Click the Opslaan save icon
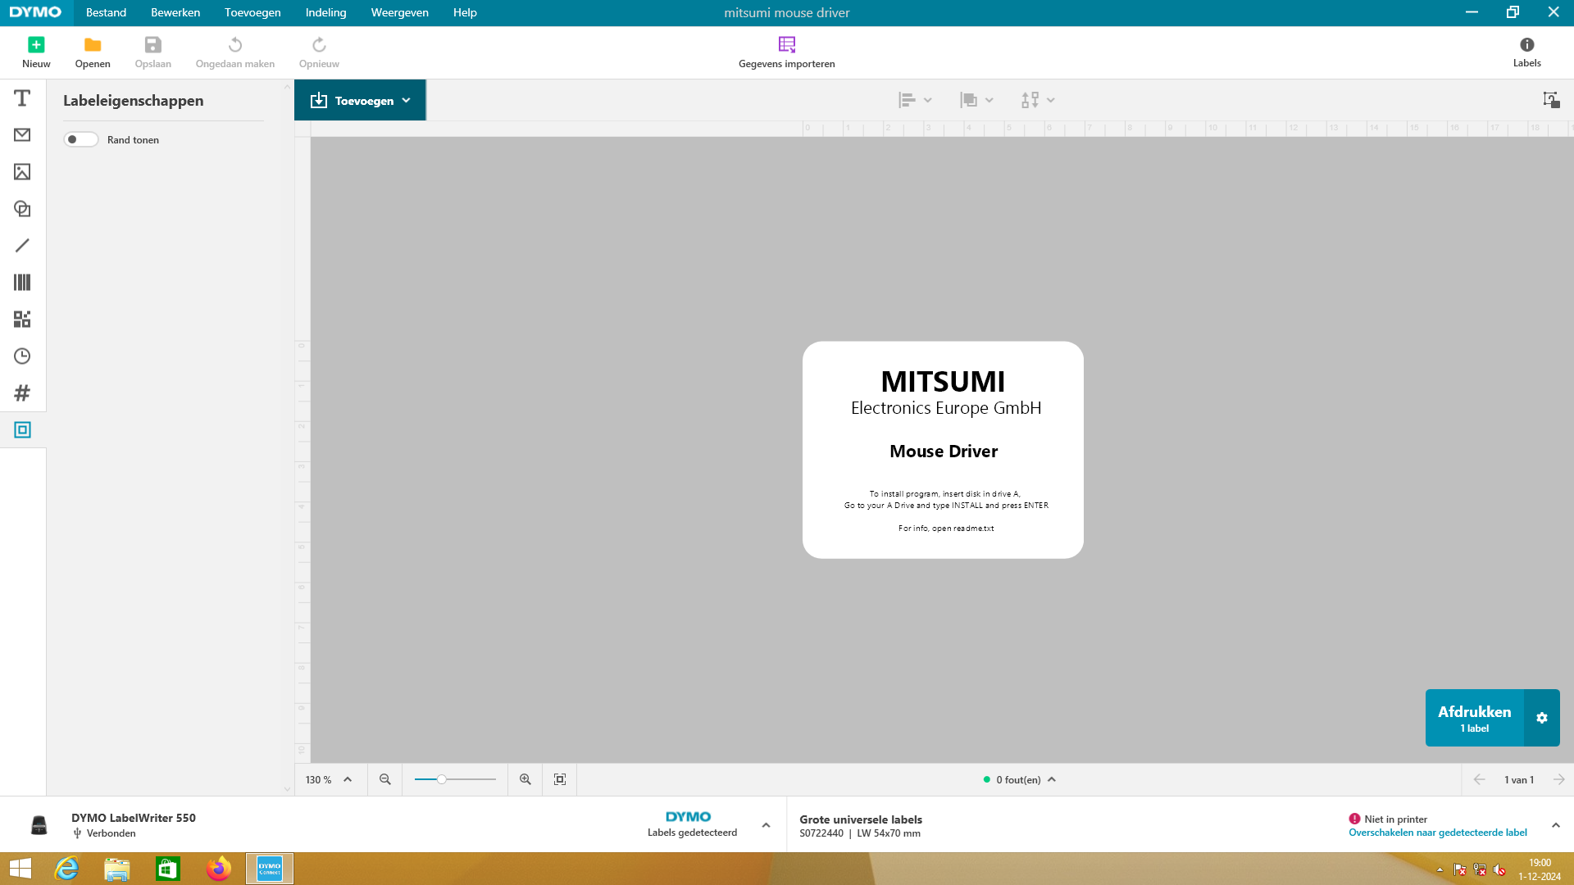The image size is (1574, 885). tap(153, 45)
